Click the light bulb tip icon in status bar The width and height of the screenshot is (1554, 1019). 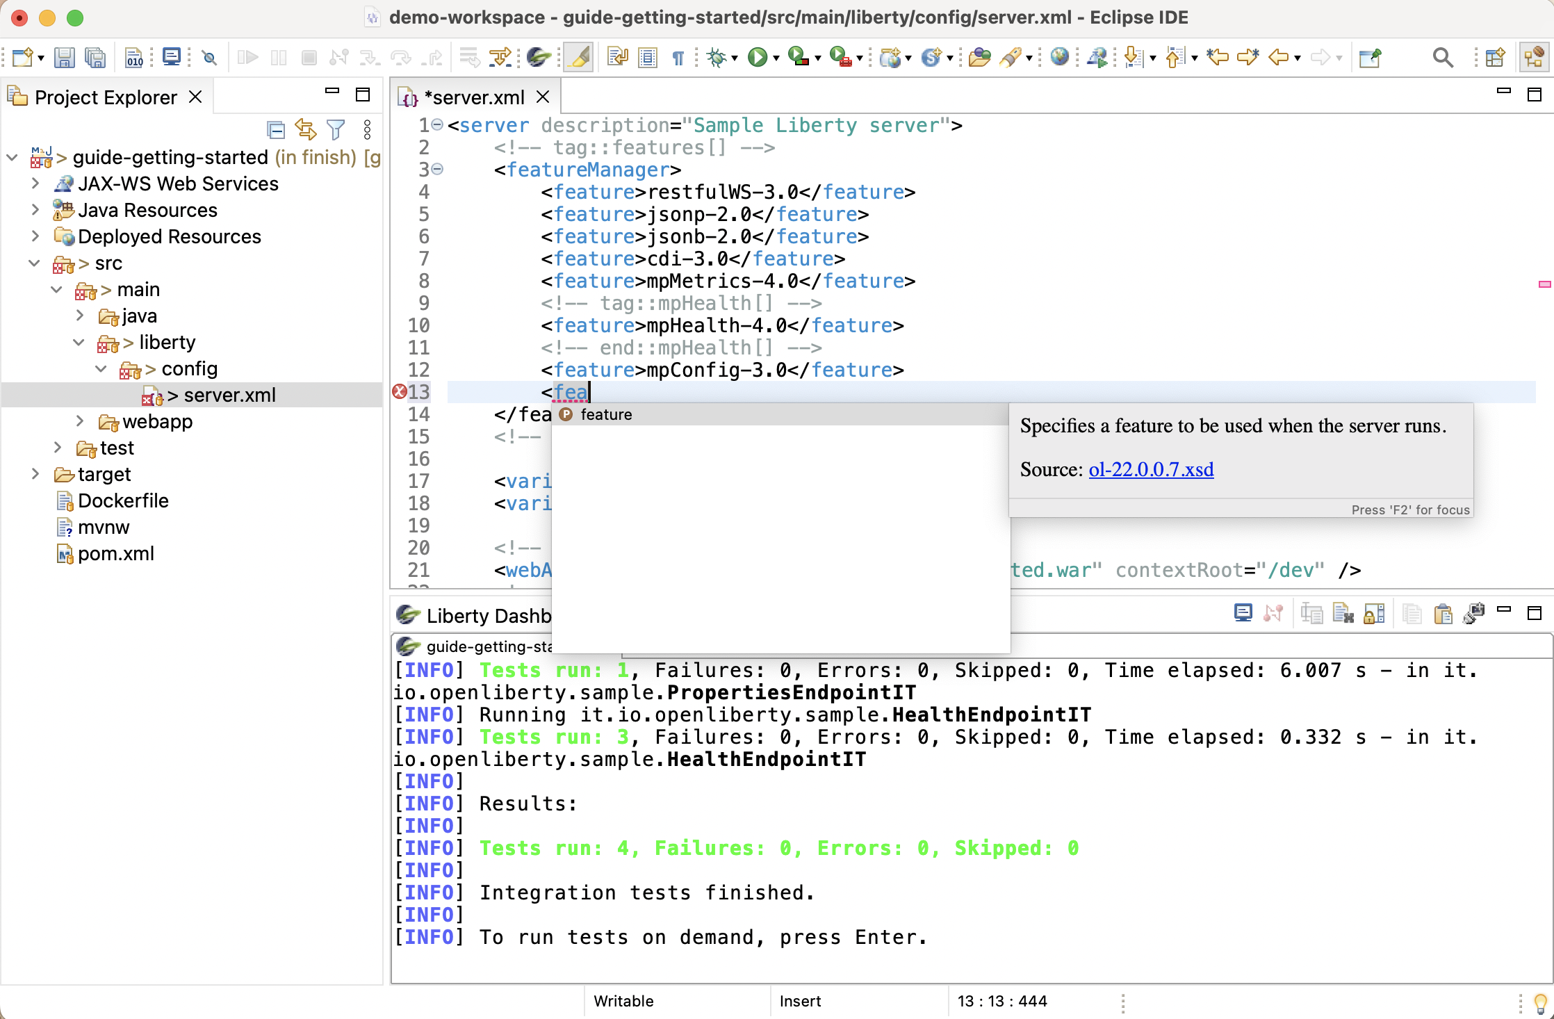[x=1540, y=1003]
